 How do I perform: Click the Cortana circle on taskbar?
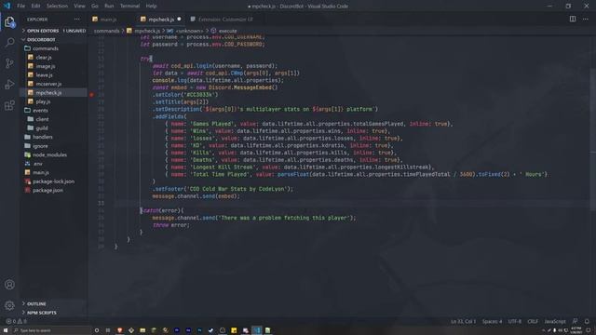click(97, 330)
